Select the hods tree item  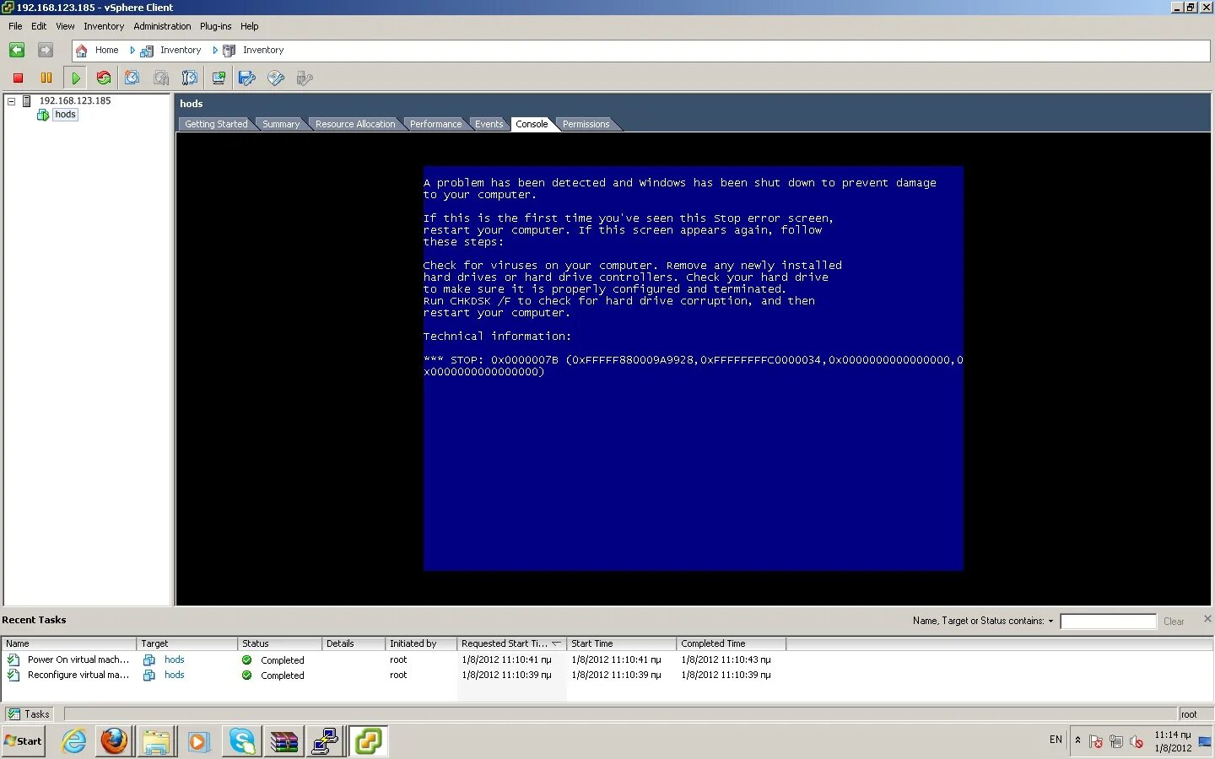(x=65, y=115)
